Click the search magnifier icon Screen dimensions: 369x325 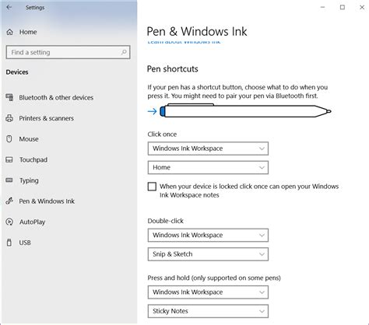pos(124,52)
